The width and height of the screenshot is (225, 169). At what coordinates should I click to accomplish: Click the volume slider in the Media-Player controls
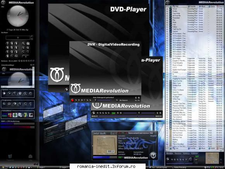pyautogui.click(x=148, y=113)
